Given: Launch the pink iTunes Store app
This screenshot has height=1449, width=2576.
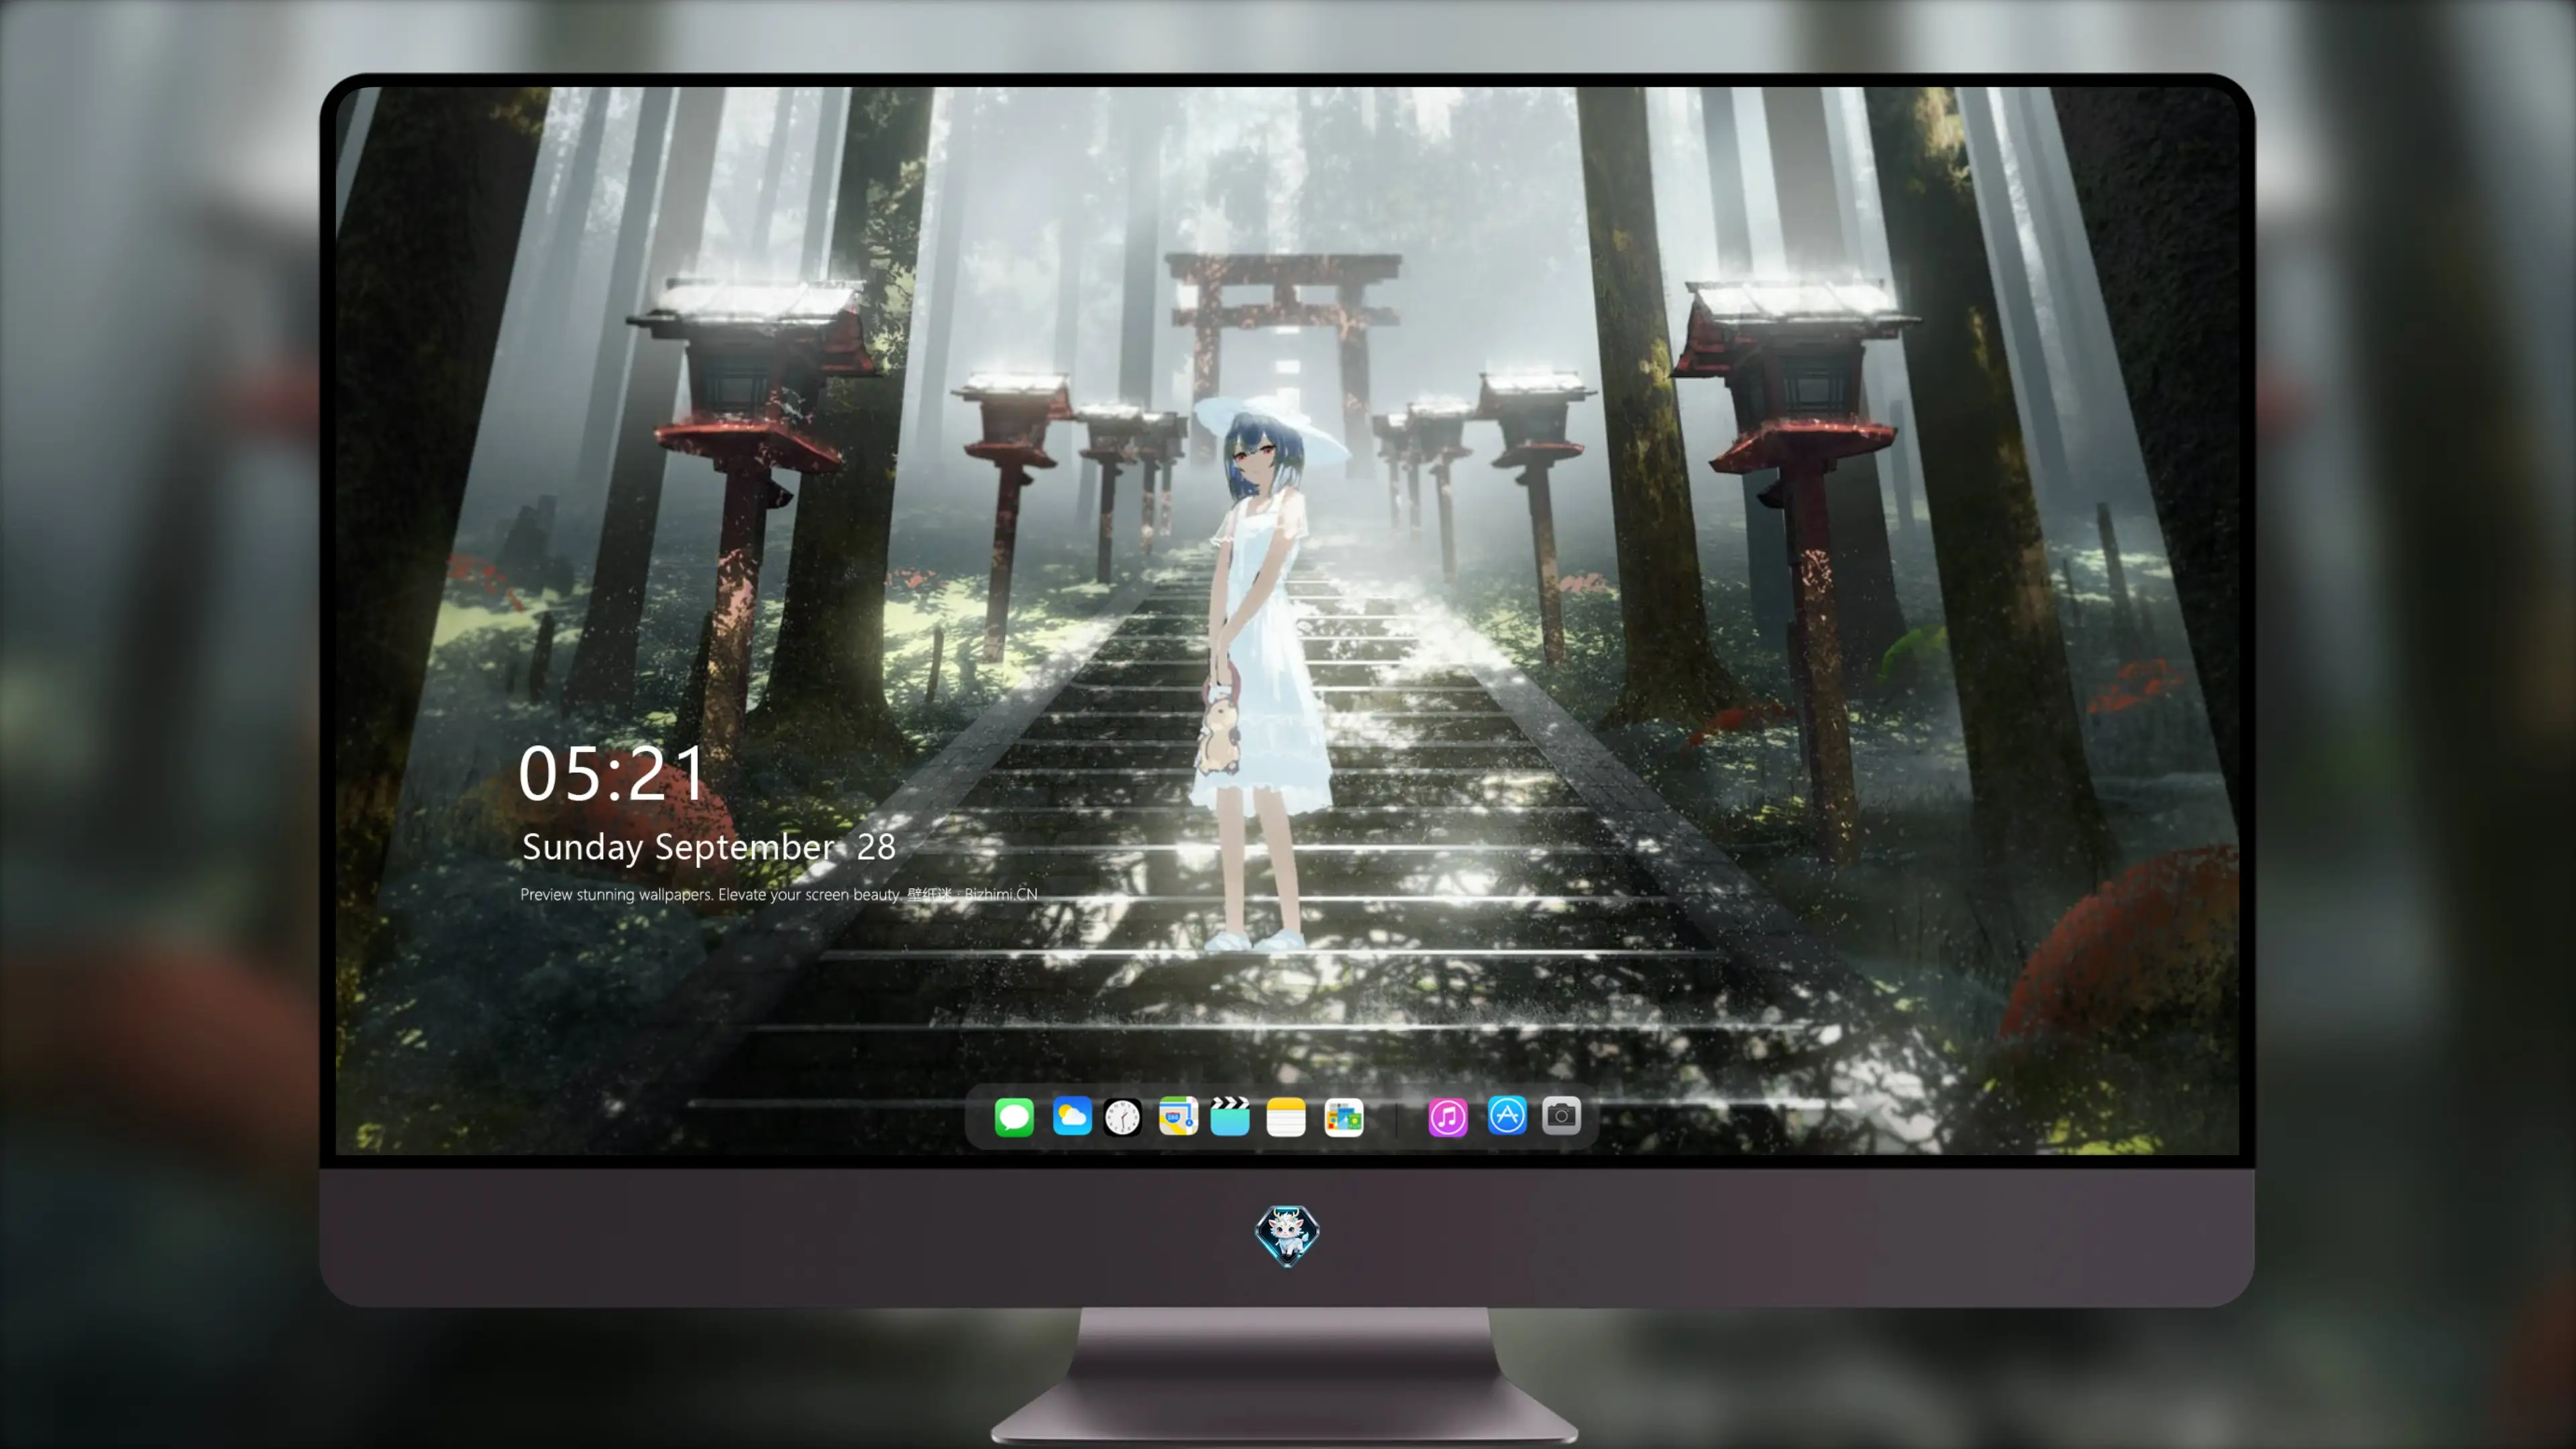Looking at the screenshot, I should pyautogui.click(x=1448, y=1117).
